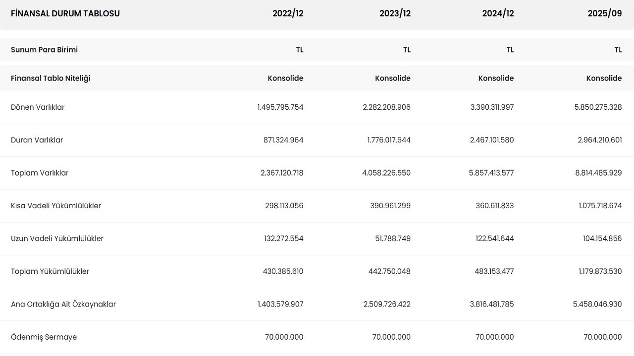Click the Dönen Varlıklar row label
This screenshot has height=356, width=634.
coord(38,107)
